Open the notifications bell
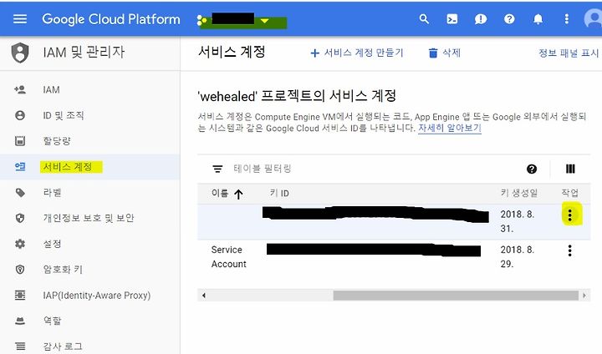 click(538, 19)
